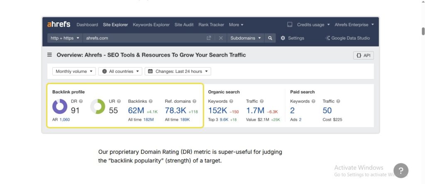Click the Settings gear icon
The image size is (425, 184).
[283, 38]
